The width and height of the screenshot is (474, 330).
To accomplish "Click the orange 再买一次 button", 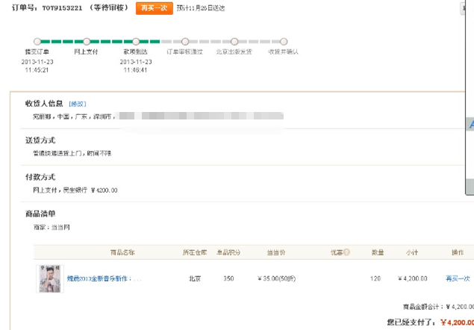I will (x=149, y=7).
